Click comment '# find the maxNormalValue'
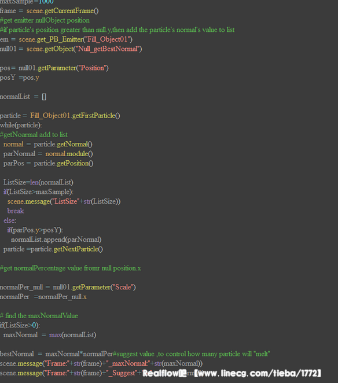Screen dimensions: 338x383 point(39,315)
